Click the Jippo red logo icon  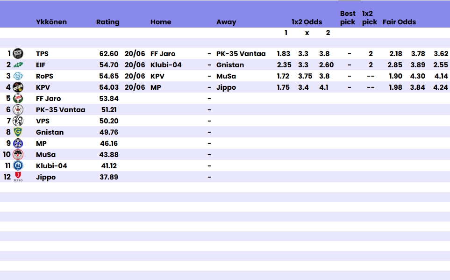click(x=18, y=177)
